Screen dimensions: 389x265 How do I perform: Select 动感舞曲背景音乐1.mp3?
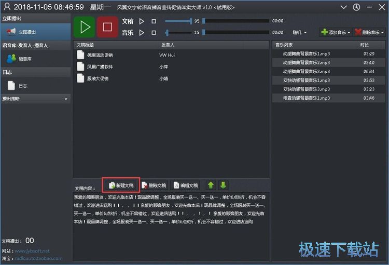point(329,54)
